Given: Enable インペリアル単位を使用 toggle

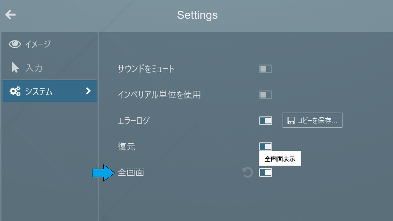Looking at the screenshot, I should pos(266,95).
